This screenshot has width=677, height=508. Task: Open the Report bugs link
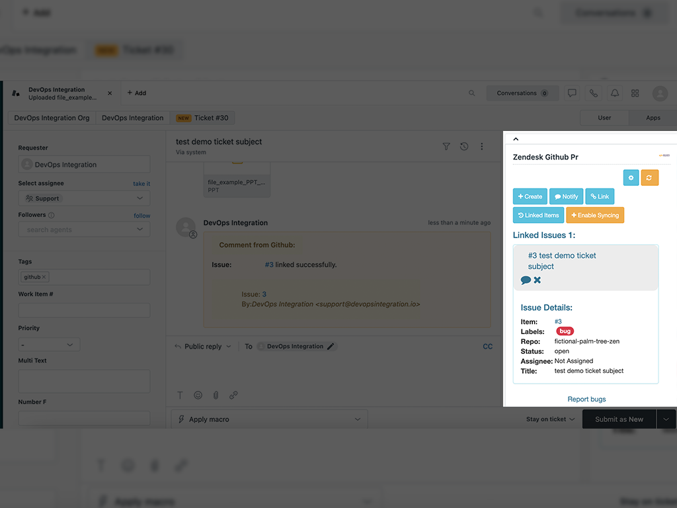[586, 399]
